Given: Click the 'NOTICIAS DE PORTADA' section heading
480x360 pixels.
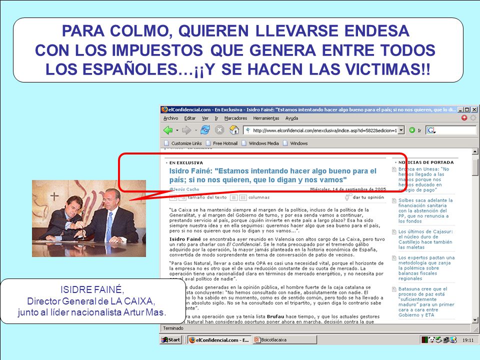Looking at the screenshot, I should click(x=426, y=162).
